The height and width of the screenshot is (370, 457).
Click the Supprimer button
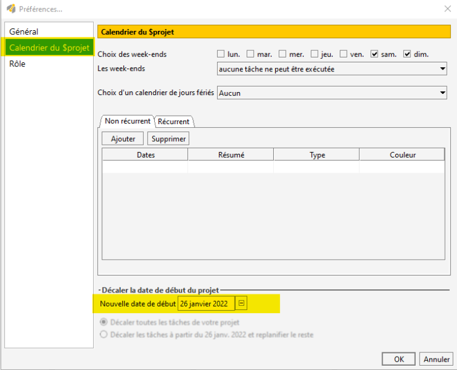169,139
